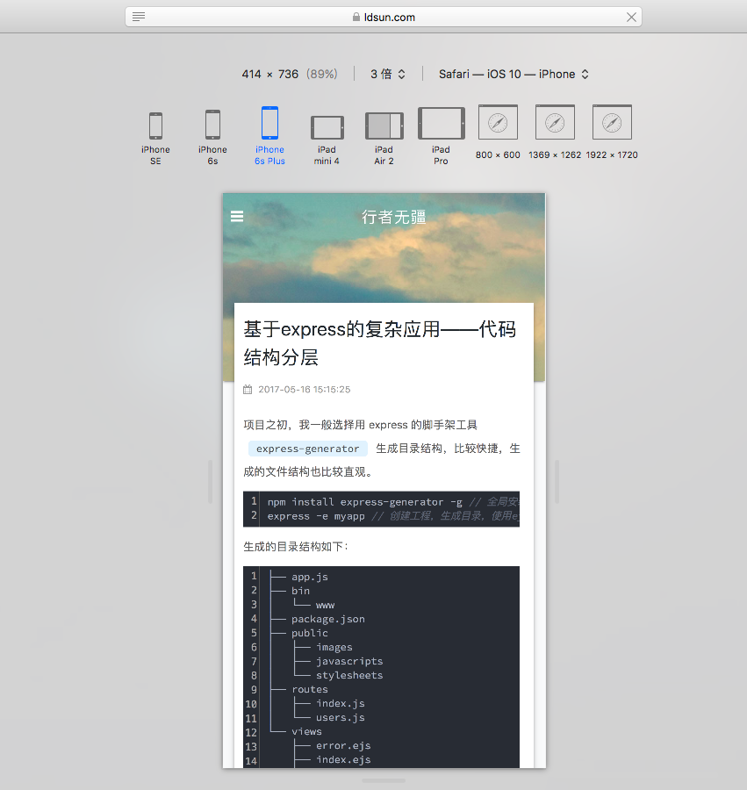Viewport: 747px width, 790px height.
Task: Click the public folder entry in tree
Action: coord(309,633)
